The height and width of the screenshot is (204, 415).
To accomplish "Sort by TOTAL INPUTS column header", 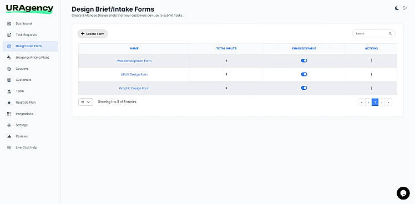I will click(226, 49).
